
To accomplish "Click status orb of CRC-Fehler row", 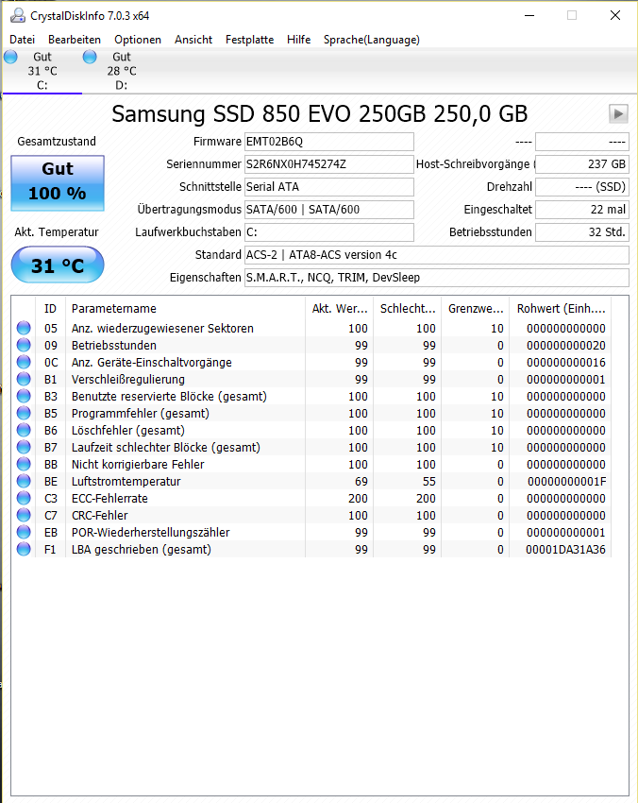I will point(24,514).
